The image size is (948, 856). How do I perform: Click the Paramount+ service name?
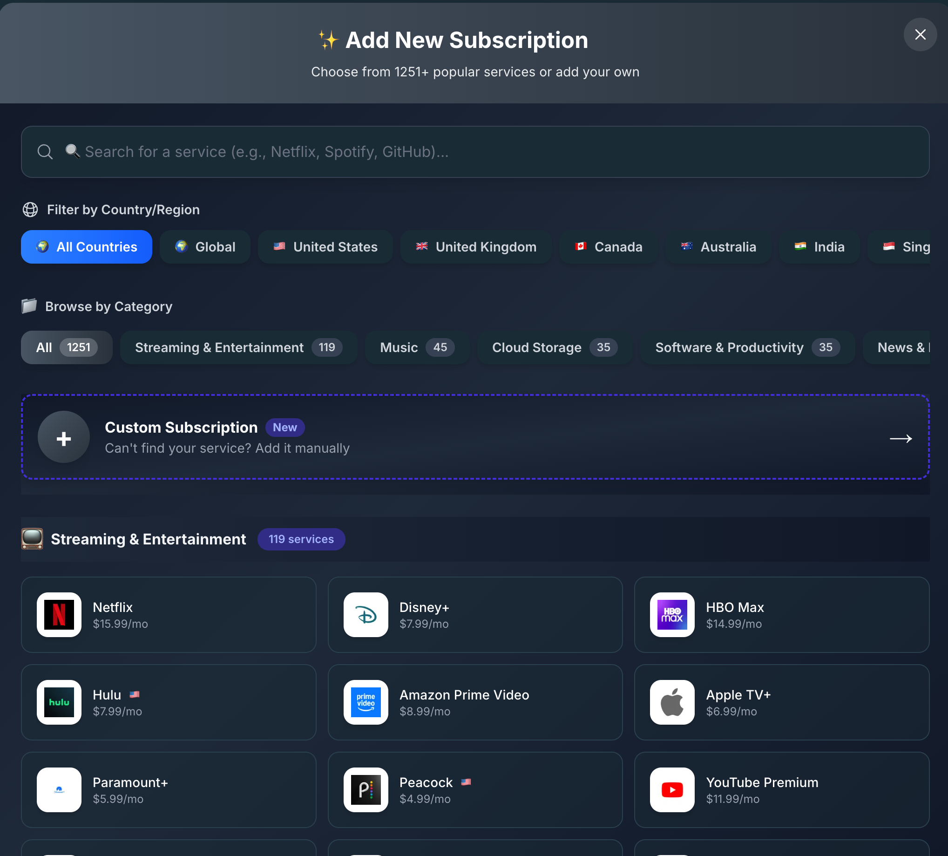[x=130, y=782]
